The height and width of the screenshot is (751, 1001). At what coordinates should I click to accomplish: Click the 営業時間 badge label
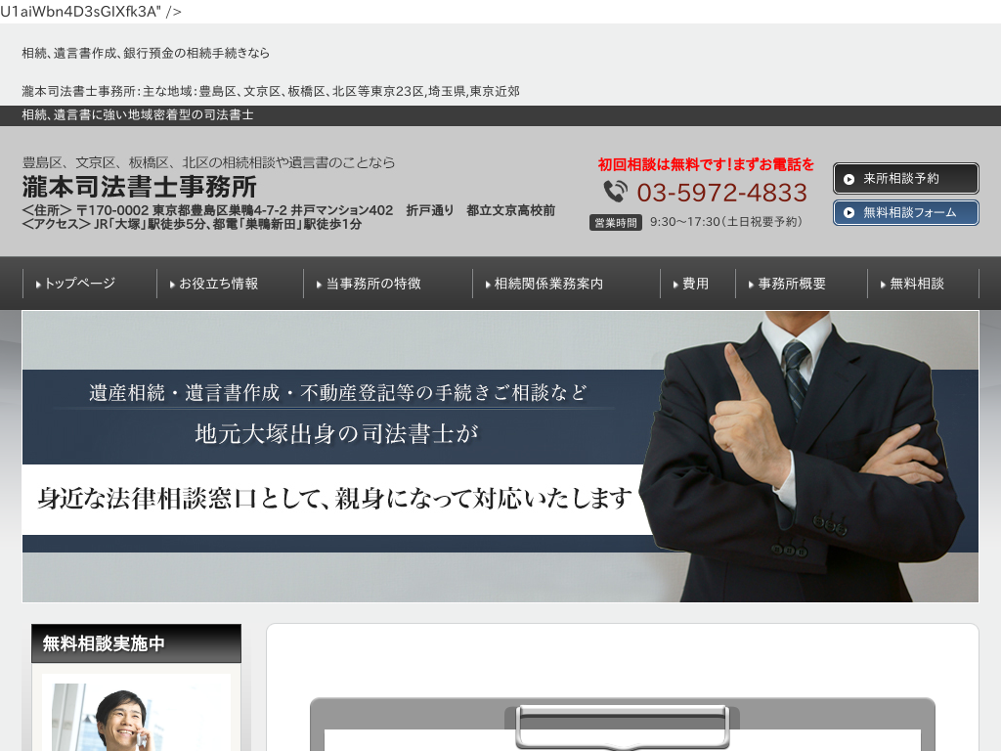616,222
